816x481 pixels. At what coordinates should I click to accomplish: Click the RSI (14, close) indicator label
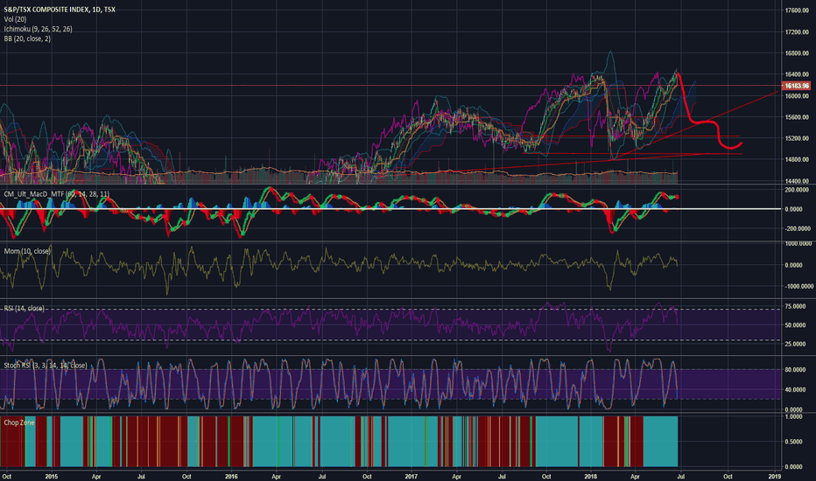tap(24, 309)
